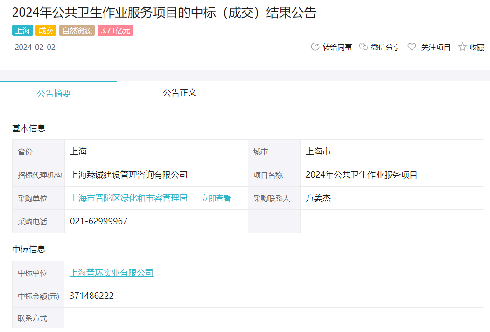The image size is (490, 332).
Task: Click the 中标信息 section heading
Action: [x=29, y=249]
